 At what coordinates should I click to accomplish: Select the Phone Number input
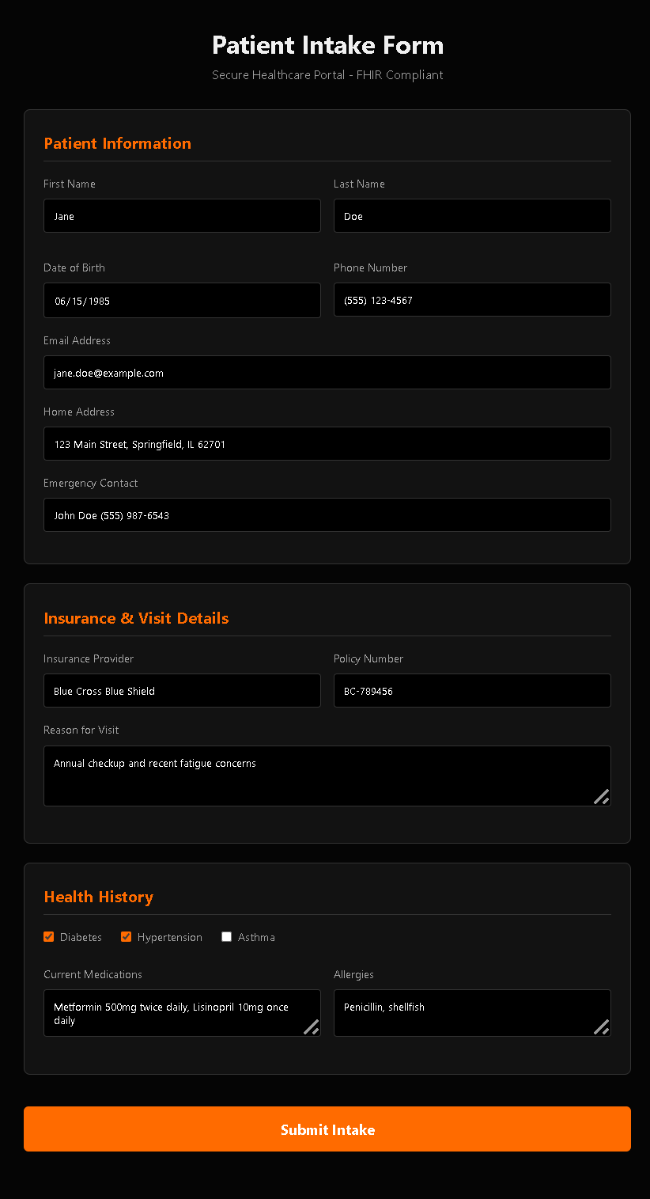point(472,300)
